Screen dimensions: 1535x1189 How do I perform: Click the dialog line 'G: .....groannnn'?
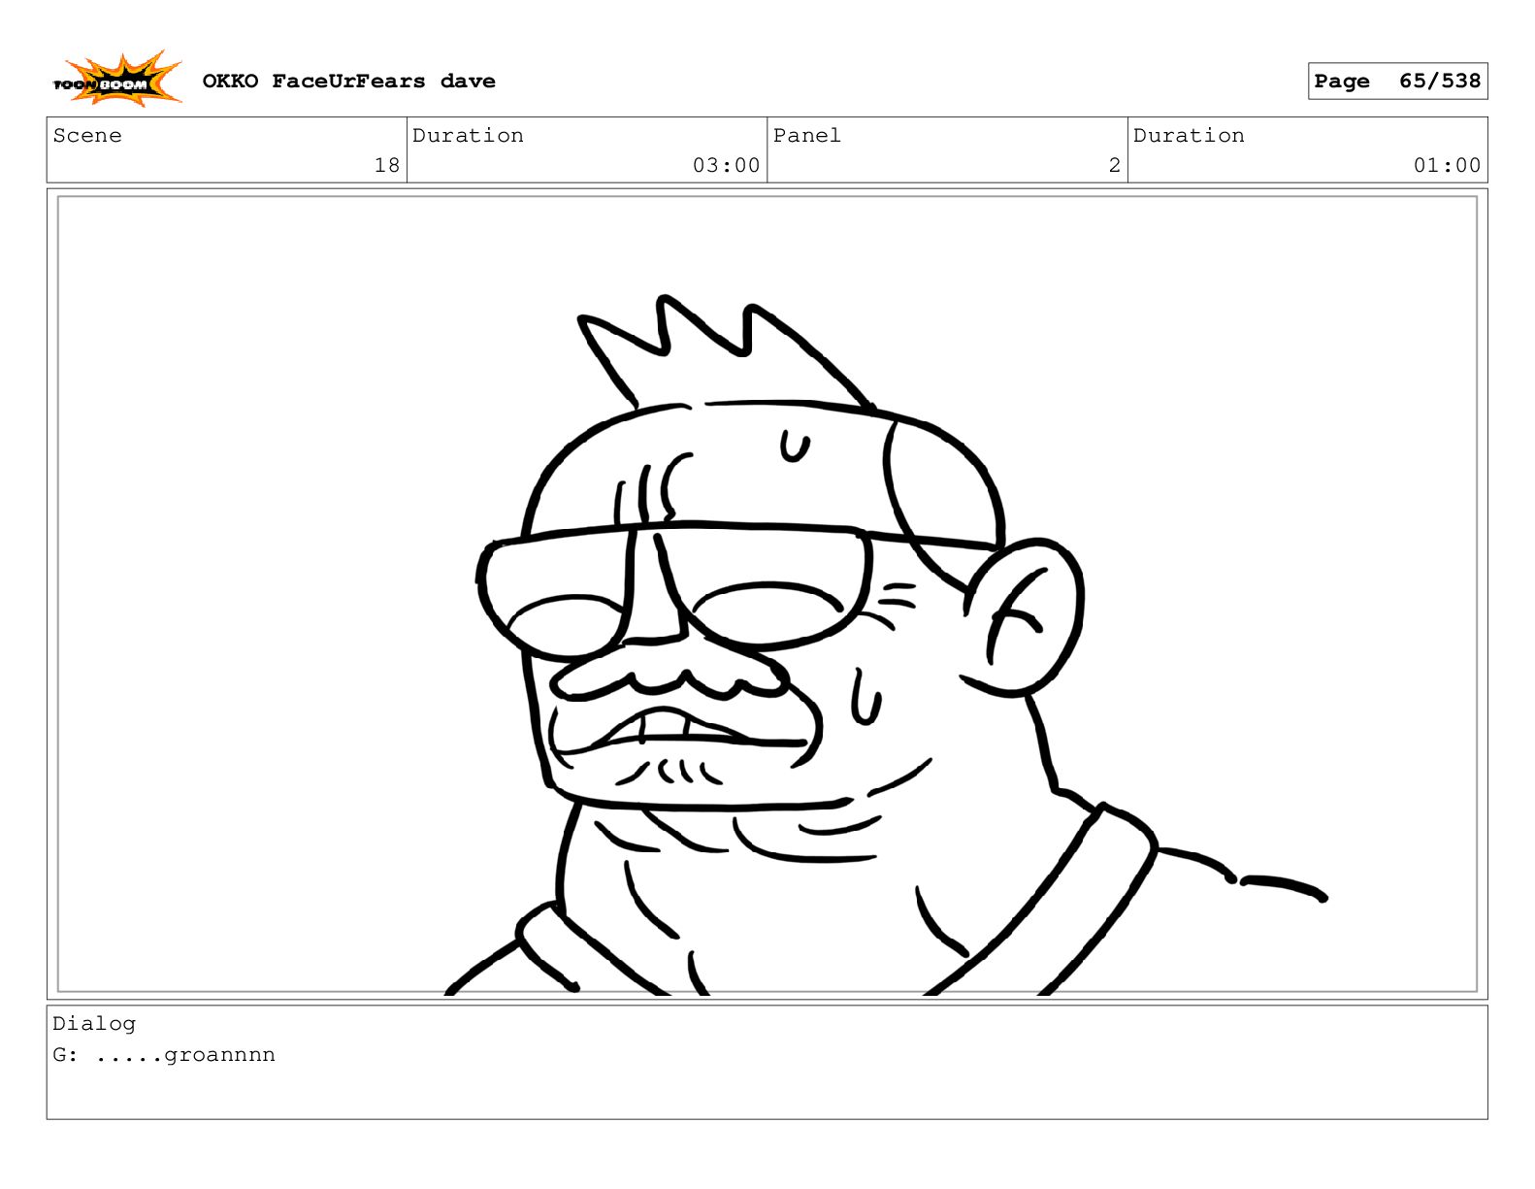click(x=164, y=1055)
